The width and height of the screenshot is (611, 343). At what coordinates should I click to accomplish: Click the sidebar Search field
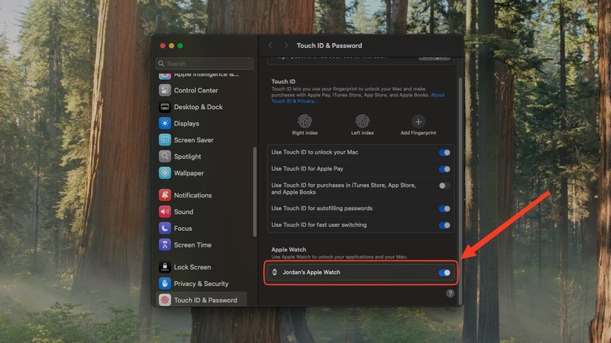205,63
